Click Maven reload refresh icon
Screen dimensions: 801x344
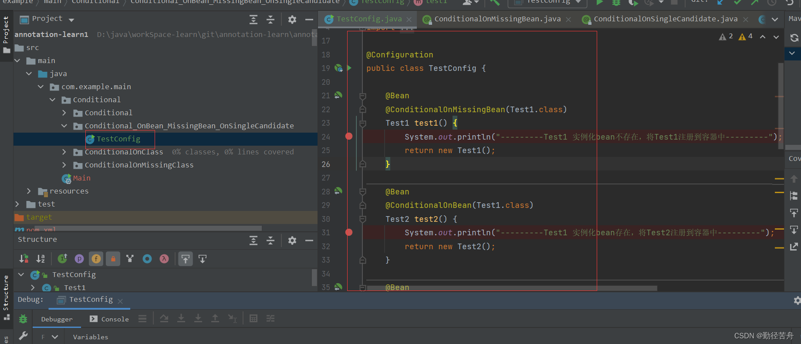point(794,38)
